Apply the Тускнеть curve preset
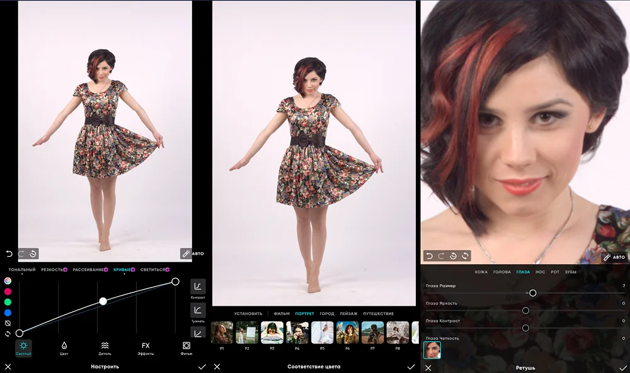This screenshot has width=630, height=373. [x=198, y=310]
